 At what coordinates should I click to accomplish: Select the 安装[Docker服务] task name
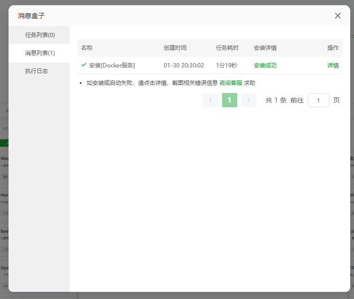(112, 65)
